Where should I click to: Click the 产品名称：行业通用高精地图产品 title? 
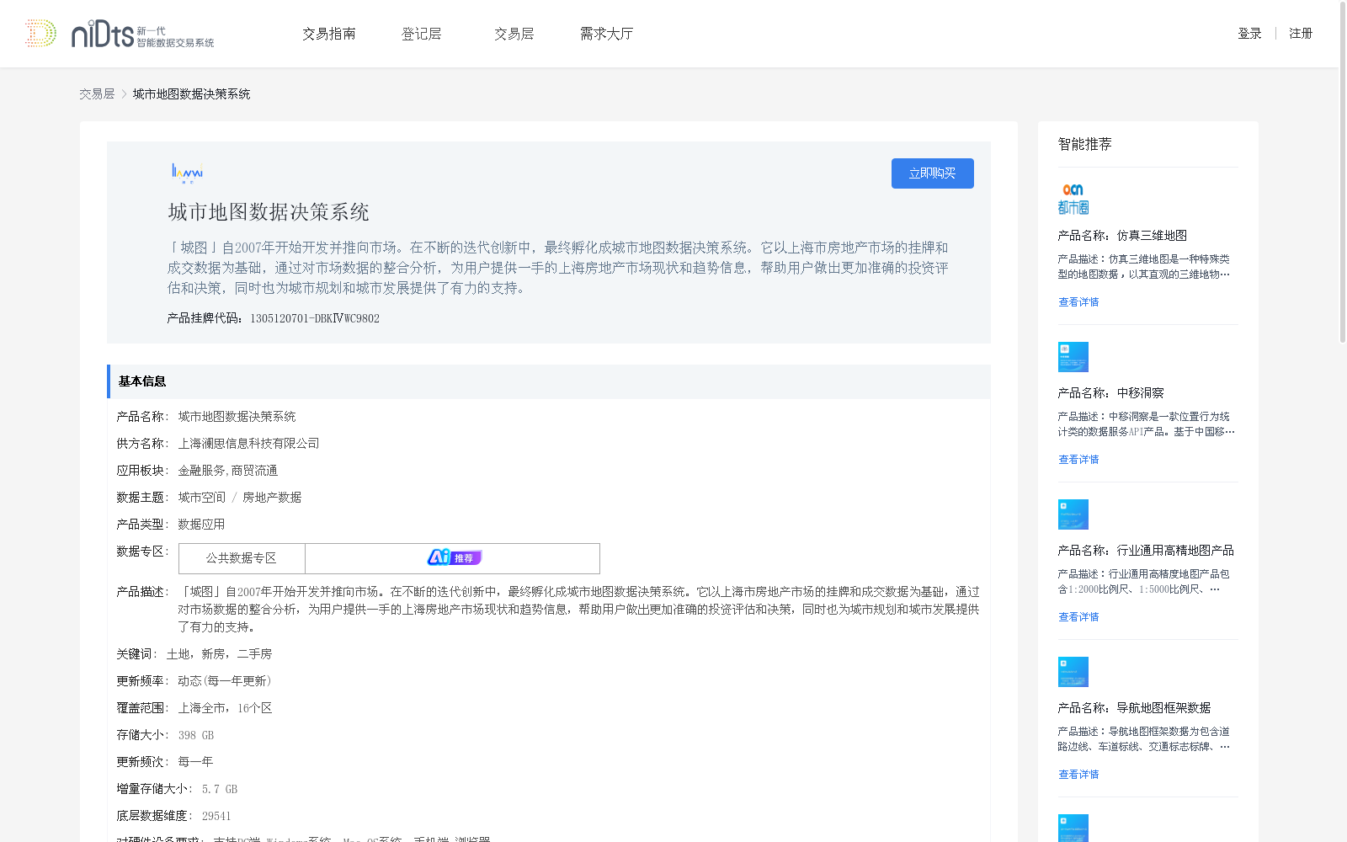(1146, 551)
